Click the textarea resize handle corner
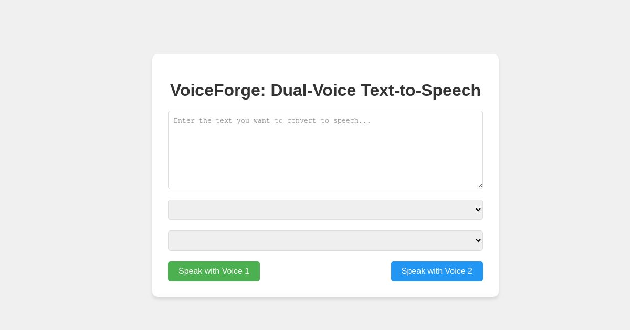The height and width of the screenshot is (330, 630). click(479, 185)
